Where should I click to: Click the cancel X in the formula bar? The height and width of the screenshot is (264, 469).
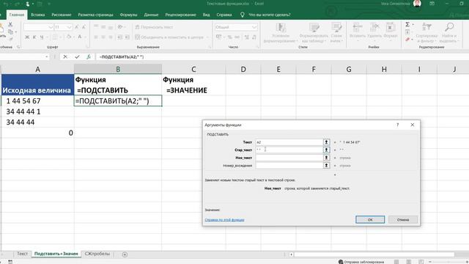[x=65, y=56]
